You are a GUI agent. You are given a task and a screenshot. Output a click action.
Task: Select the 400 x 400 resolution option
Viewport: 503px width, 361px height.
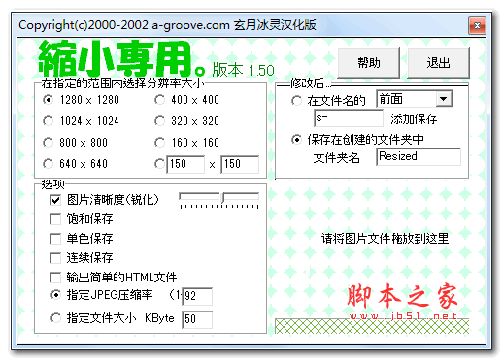click(x=159, y=100)
